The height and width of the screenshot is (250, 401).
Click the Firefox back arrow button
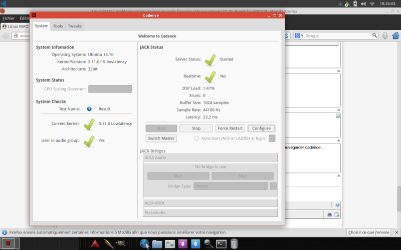click(6, 35)
